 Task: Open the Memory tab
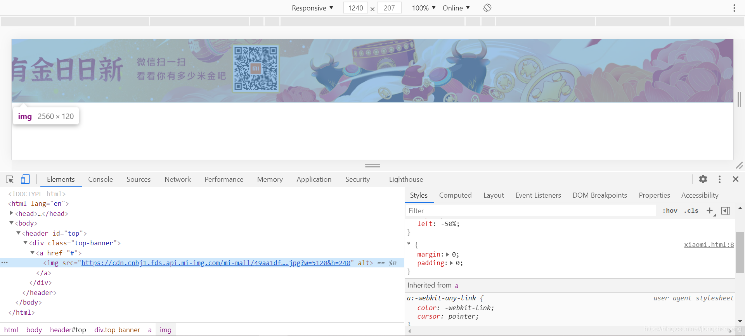[x=270, y=179]
